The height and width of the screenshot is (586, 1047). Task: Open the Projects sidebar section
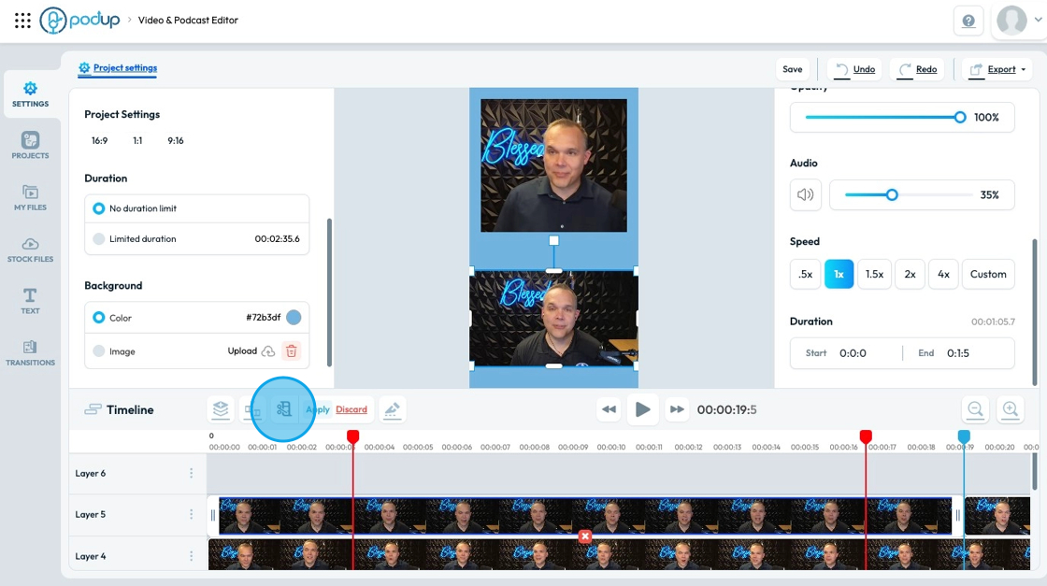[x=30, y=146]
